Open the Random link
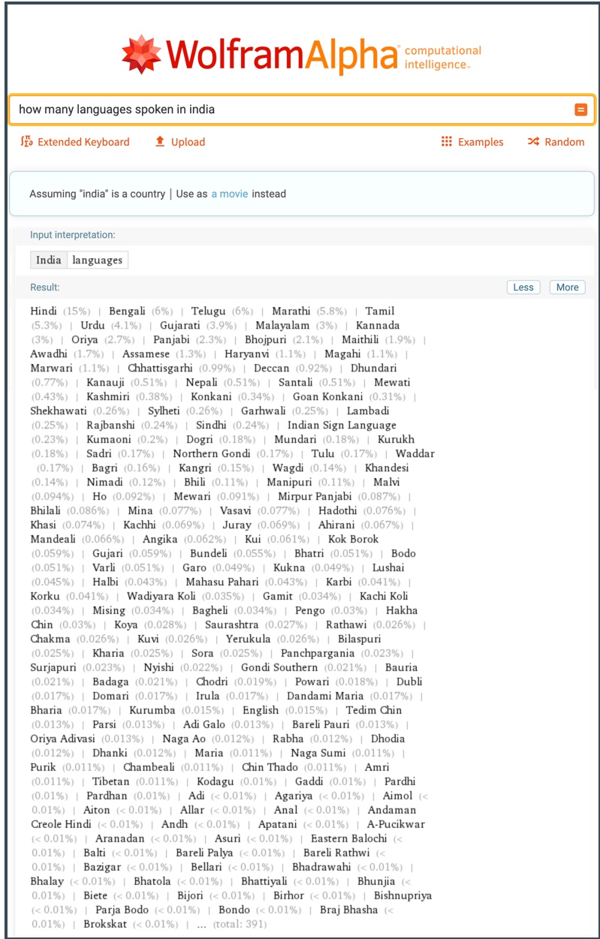The image size is (600, 939). click(565, 142)
